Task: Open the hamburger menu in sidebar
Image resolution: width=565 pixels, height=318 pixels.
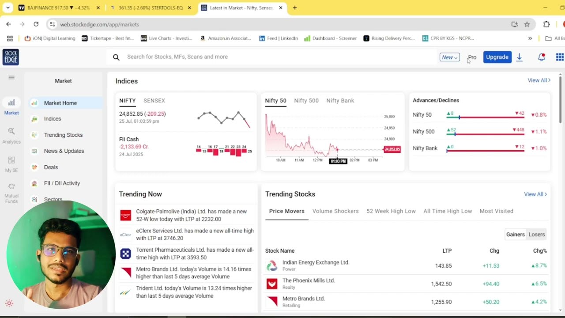Action: coord(11,78)
